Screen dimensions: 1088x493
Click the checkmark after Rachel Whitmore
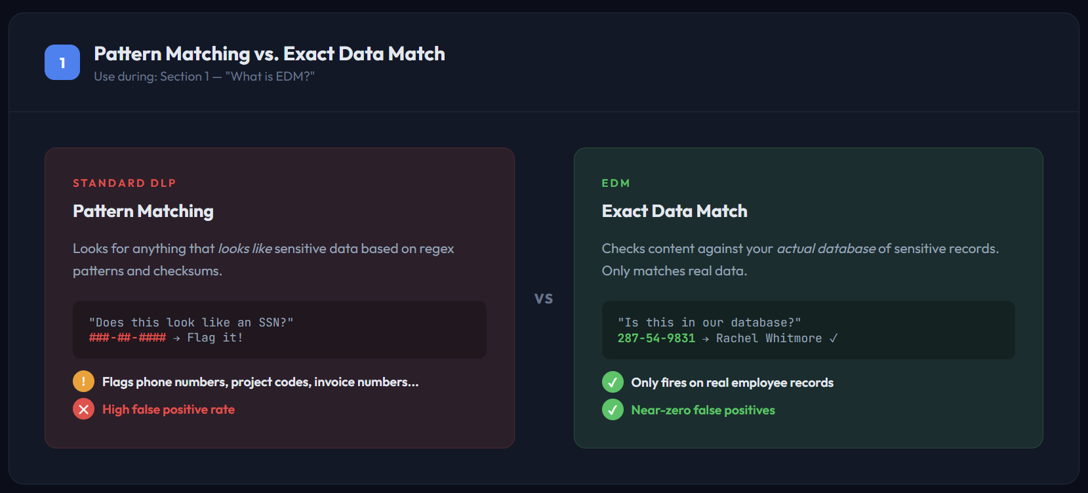click(x=834, y=338)
